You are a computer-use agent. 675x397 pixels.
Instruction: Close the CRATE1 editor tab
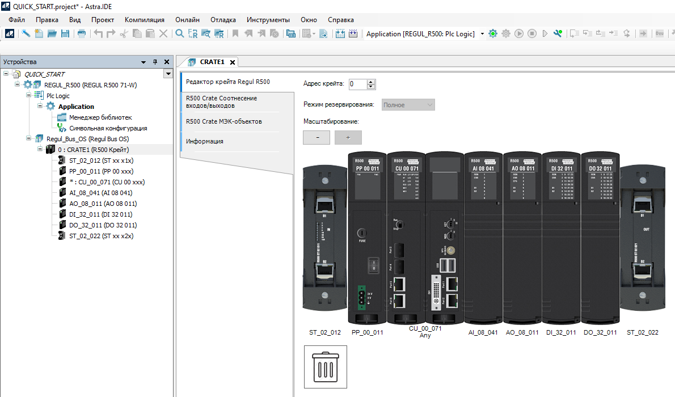coord(232,62)
